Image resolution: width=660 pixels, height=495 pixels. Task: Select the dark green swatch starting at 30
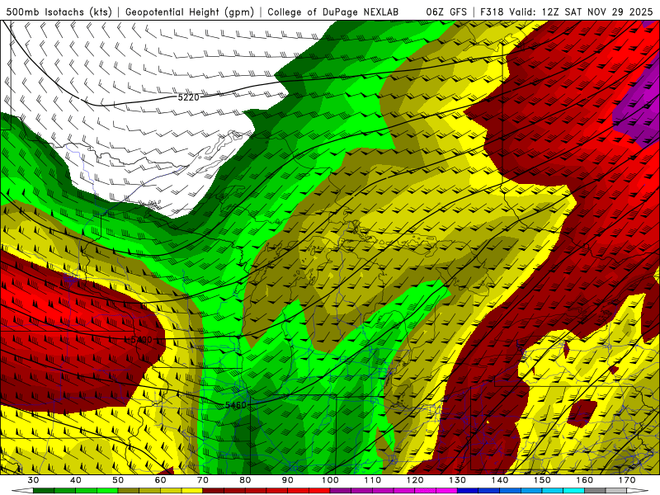click(x=44, y=491)
